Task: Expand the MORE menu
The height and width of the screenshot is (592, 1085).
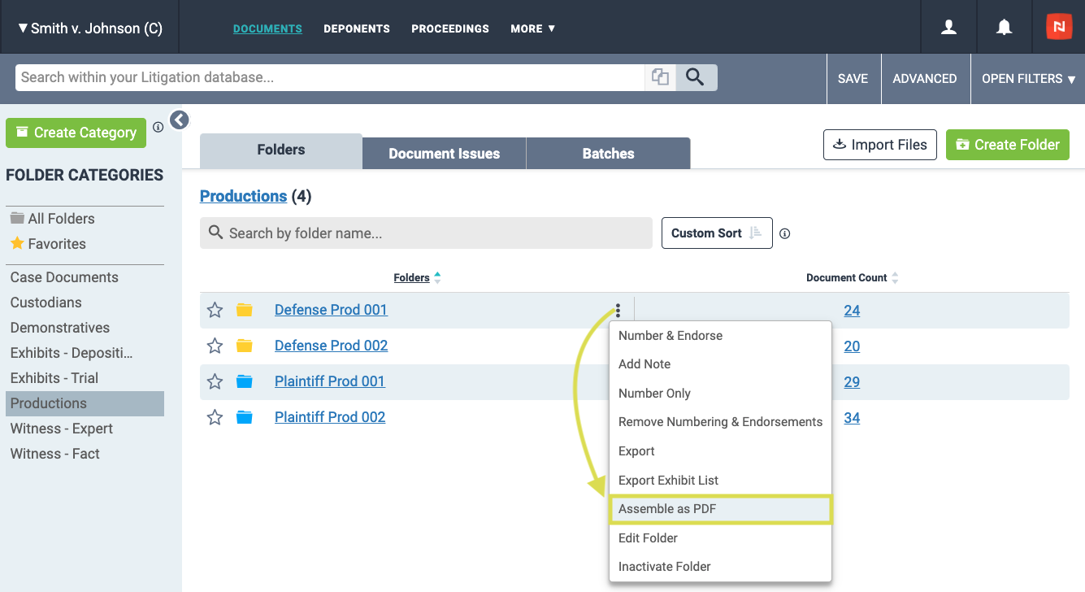Action: point(533,28)
